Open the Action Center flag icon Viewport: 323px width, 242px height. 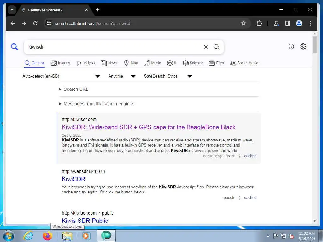pyautogui.click(x=276, y=236)
